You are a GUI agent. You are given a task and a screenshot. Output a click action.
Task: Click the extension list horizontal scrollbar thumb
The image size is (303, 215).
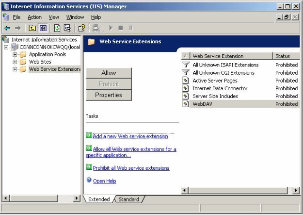[238, 190]
